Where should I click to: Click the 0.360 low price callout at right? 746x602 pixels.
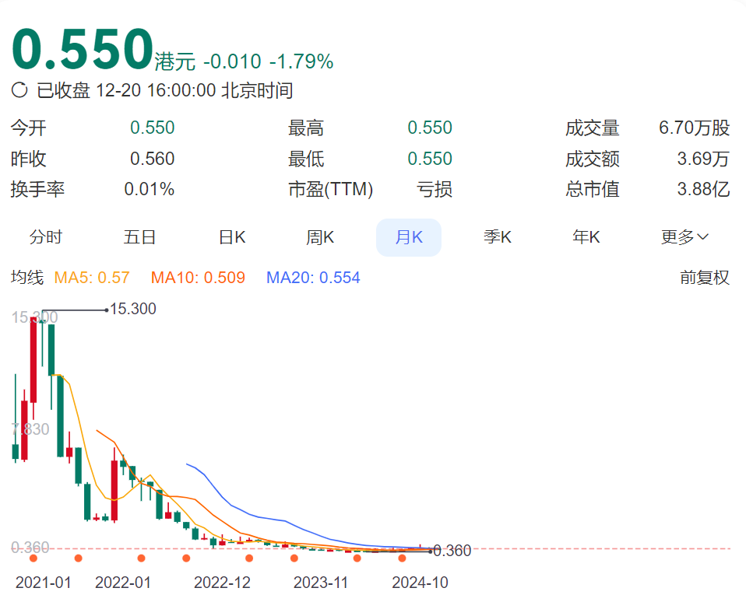point(452,551)
